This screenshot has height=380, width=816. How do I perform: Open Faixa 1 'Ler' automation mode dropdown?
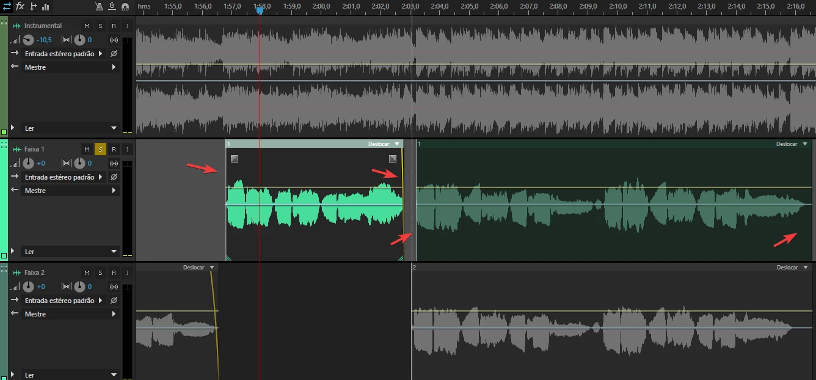(71, 252)
